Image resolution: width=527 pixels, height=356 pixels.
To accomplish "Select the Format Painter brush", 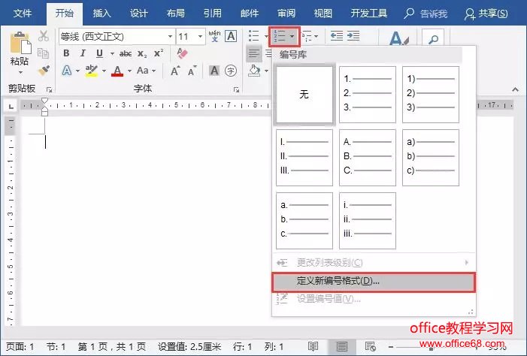I will (44, 71).
